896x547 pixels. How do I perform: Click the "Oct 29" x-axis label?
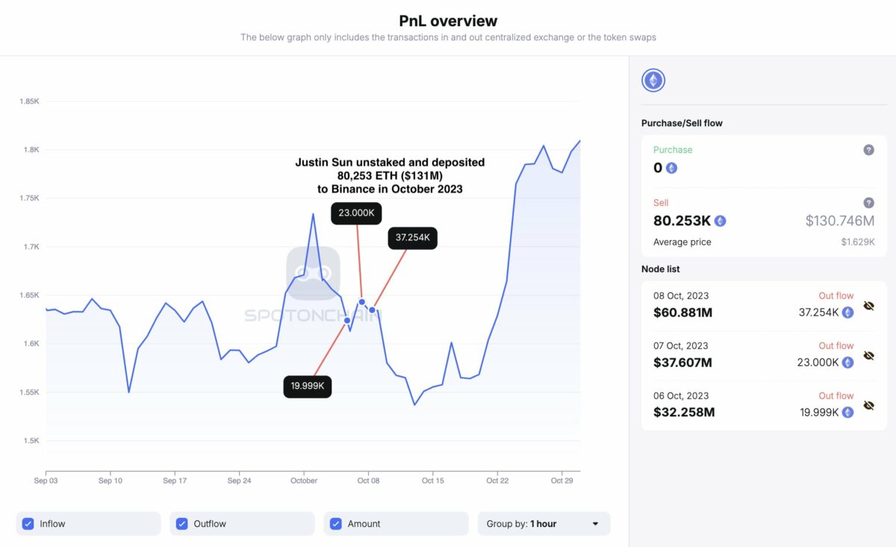tap(561, 481)
